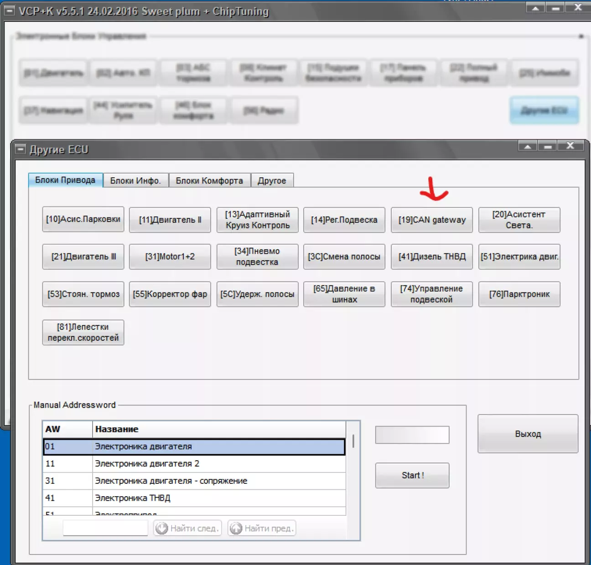Select [11]Двигатель II control unit
Image resolution: width=591 pixels, height=565 pixels.
(x=170, y=220)
